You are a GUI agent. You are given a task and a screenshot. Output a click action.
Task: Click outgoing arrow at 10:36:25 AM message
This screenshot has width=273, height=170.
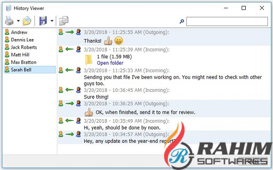[x=70, y=104]
